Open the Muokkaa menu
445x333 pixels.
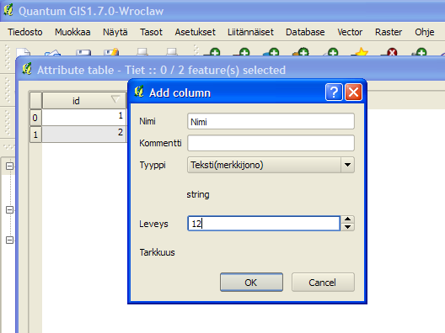(72, 32)
